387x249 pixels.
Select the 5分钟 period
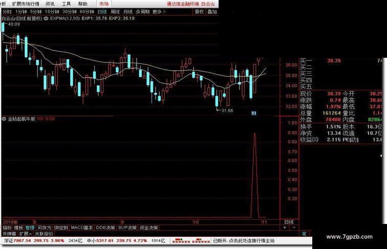36,12
